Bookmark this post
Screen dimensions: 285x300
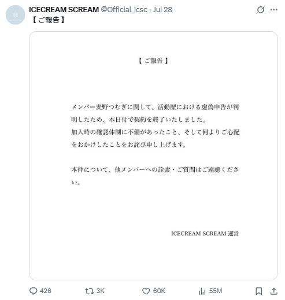[258, 291]
